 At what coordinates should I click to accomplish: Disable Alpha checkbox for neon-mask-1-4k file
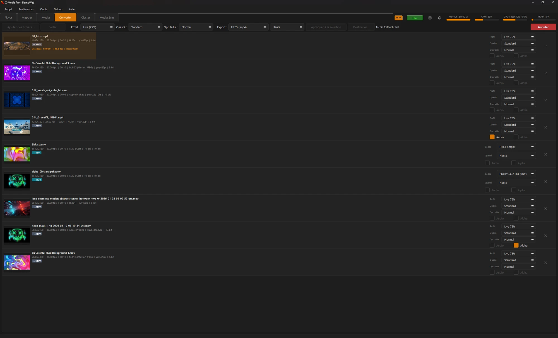pos(516,245)
